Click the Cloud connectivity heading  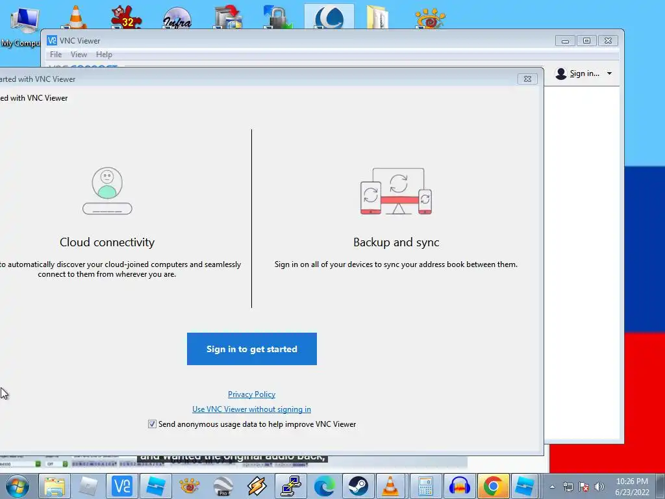click(107, 242)
